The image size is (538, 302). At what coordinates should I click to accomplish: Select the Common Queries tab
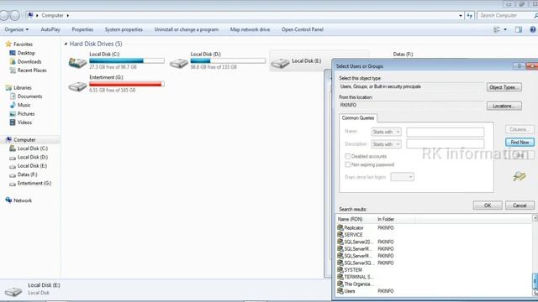pyautogui.click(x=358, y=117)
